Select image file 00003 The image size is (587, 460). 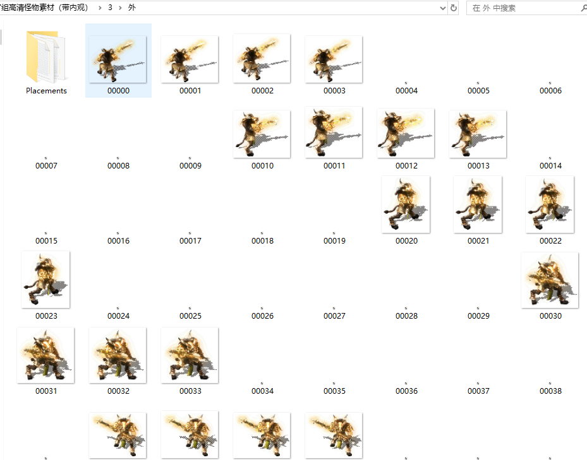click(334, 59)
